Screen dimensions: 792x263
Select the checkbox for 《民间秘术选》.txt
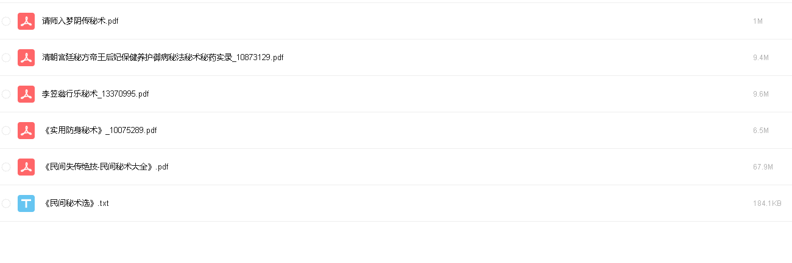pyautogui.click(x=6, y=203)
